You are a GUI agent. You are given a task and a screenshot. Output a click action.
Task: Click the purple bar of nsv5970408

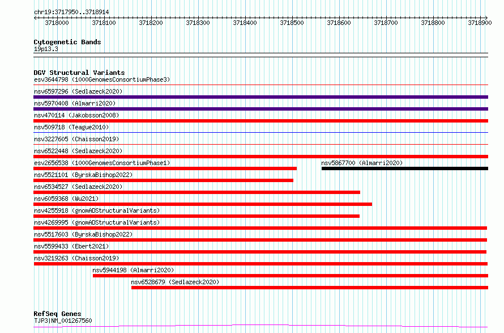click(x=260, y=109)
